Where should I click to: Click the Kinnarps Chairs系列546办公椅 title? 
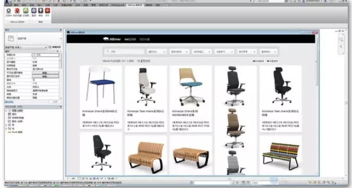100,113
